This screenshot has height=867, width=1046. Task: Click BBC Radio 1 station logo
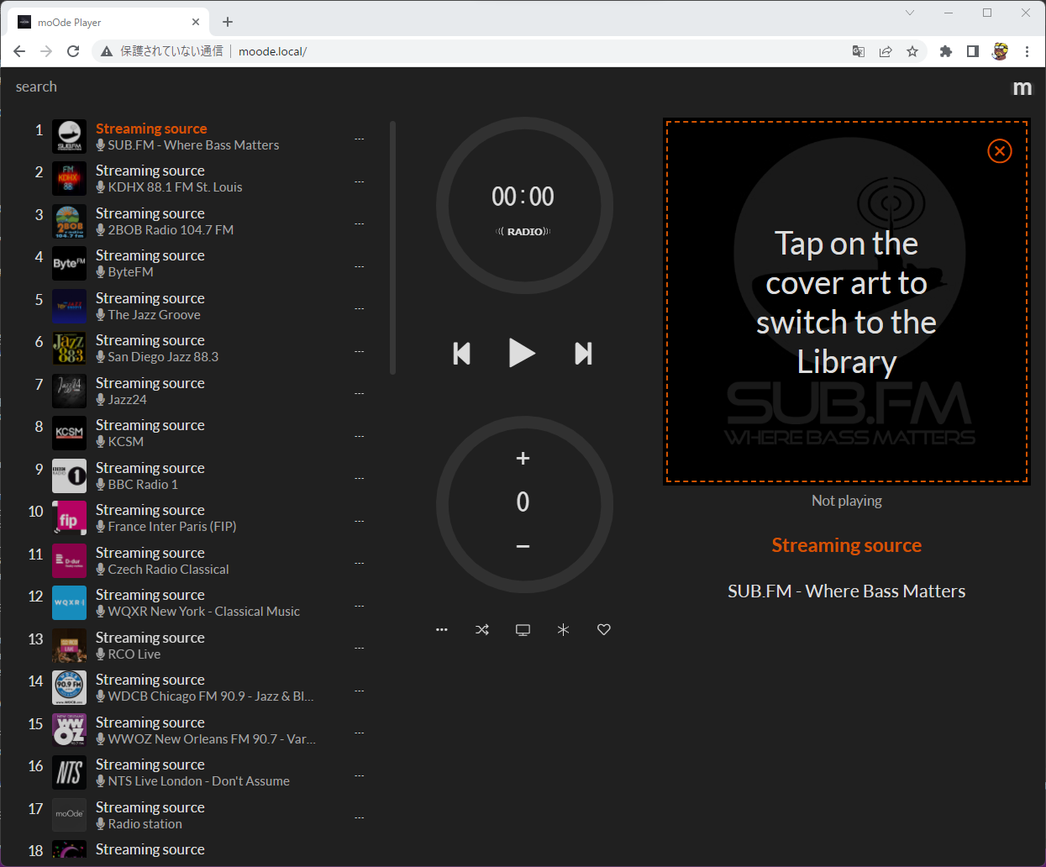pos(69,476)
